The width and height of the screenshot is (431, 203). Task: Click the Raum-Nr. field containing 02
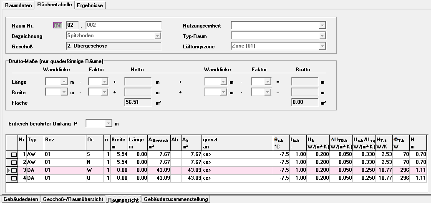click(73, 25)
